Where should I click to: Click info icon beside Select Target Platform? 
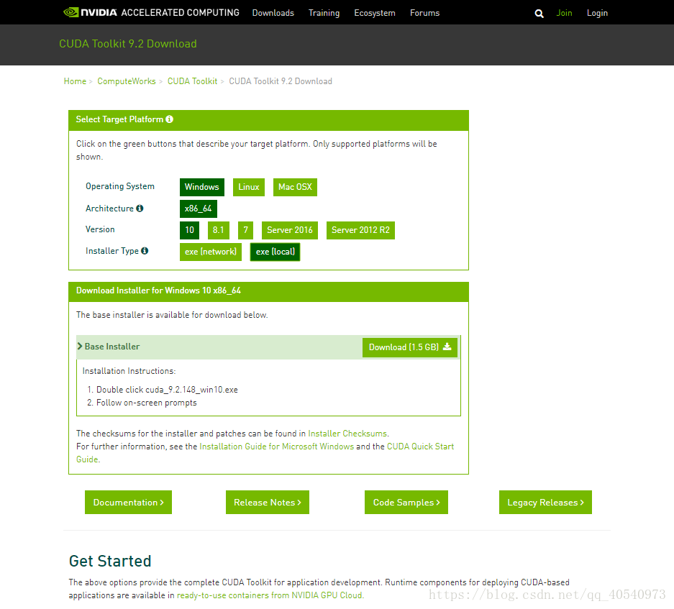pos(169,119)
